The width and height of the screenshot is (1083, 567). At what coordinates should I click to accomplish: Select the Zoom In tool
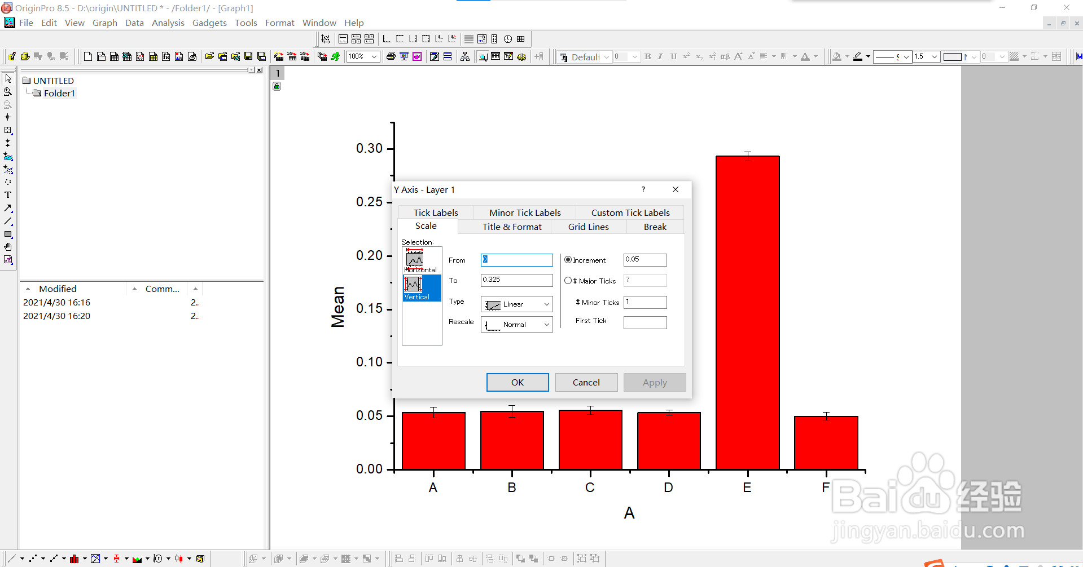8,92
